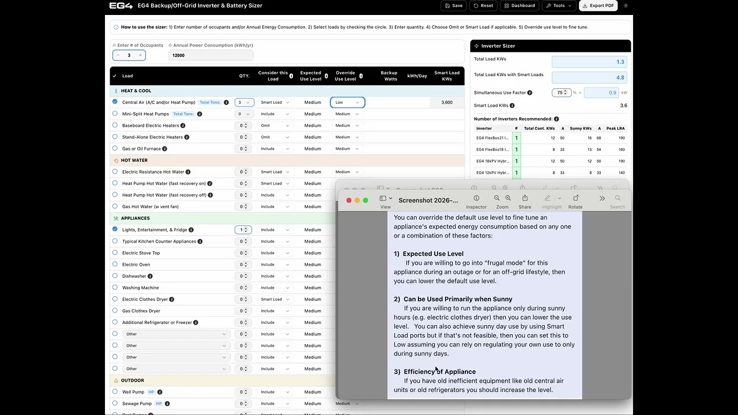Select the Gas or Oil Furnace load

(115, 148)
